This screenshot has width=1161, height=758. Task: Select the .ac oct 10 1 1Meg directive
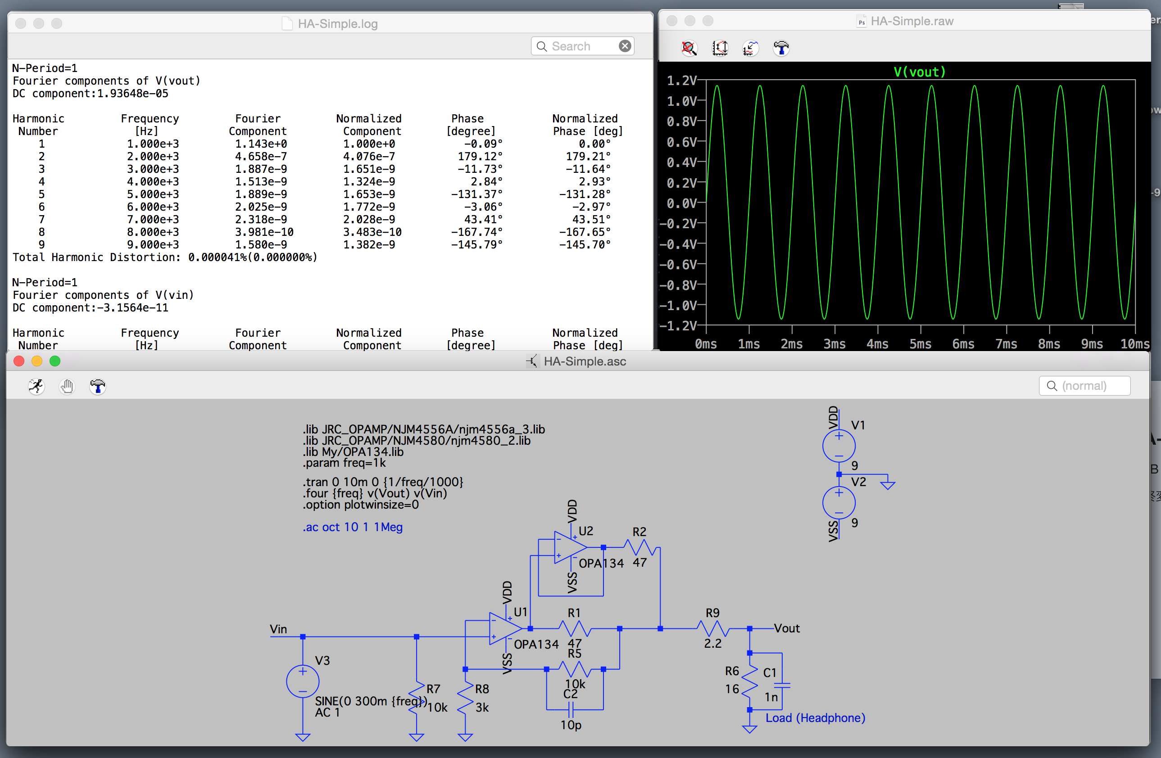[353, 527]
